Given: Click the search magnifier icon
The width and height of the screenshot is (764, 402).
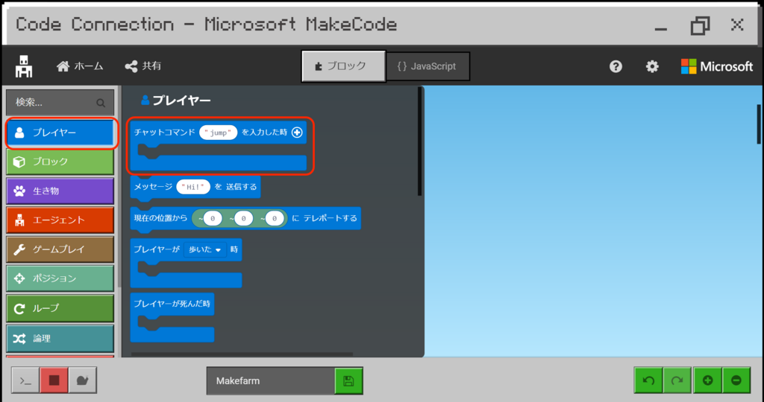Looking at the screenshot, I should [101, 103].
